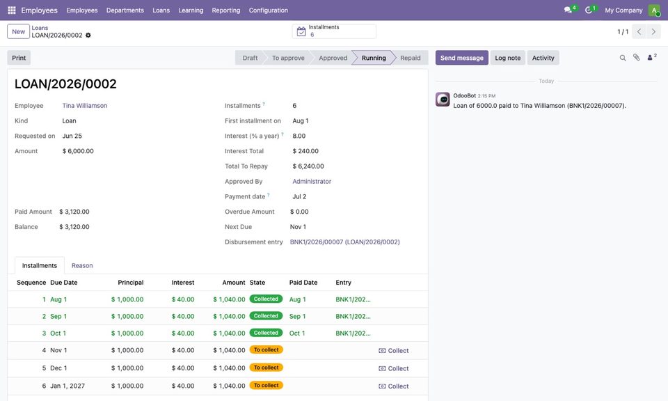
Task: Click Collect for the Nov 1 installment
Action: pos(394,351)
